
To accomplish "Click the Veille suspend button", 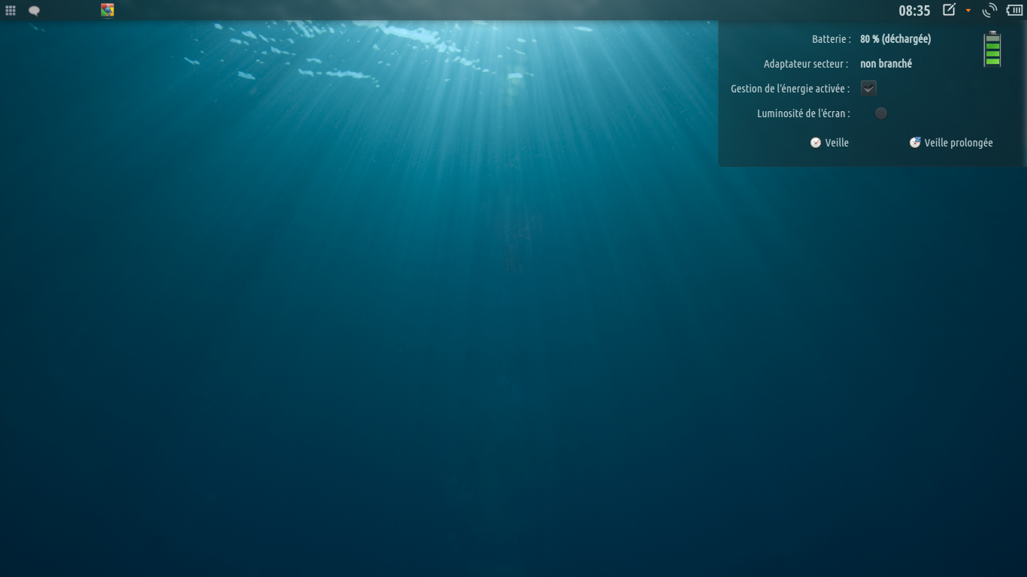I will 829,143.
